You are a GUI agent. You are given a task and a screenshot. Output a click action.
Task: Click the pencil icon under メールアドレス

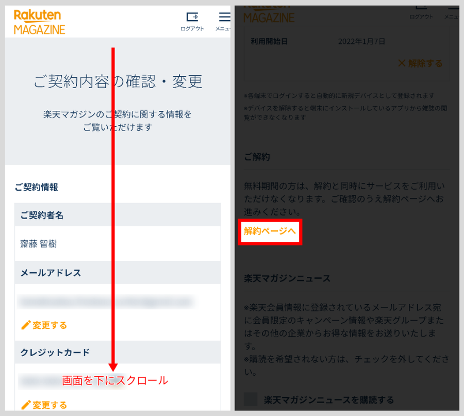26,325
